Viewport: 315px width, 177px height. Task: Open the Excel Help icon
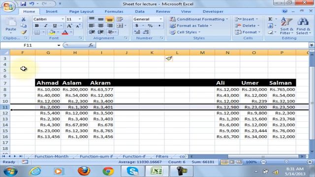(x=284, y=11)
